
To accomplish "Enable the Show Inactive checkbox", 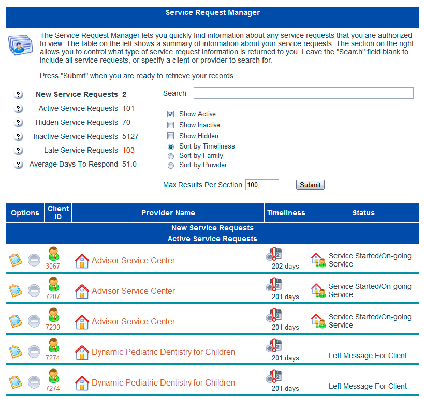I will (170, 125).
